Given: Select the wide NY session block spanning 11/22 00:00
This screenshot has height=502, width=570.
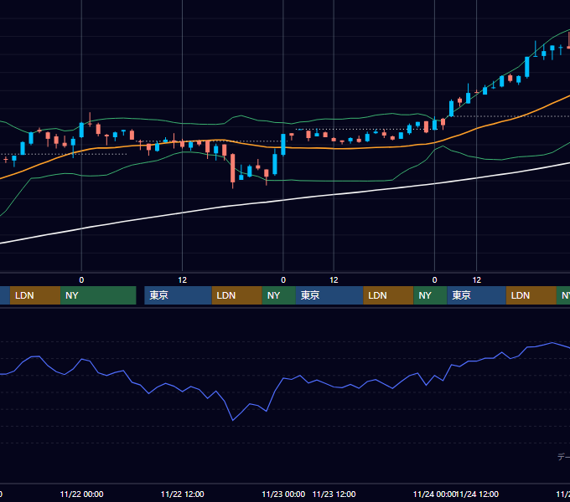Looking at the screenshot, I should [98, 295].
